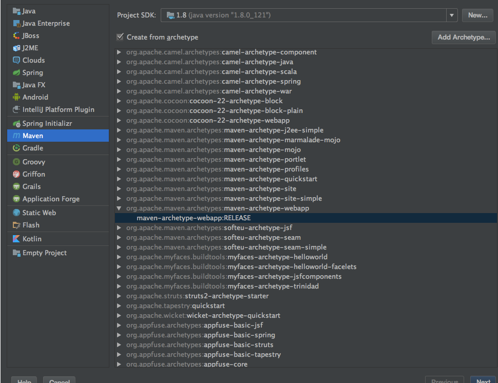Click the New... SDK button
498x383 pixels.
coord(477,15)
